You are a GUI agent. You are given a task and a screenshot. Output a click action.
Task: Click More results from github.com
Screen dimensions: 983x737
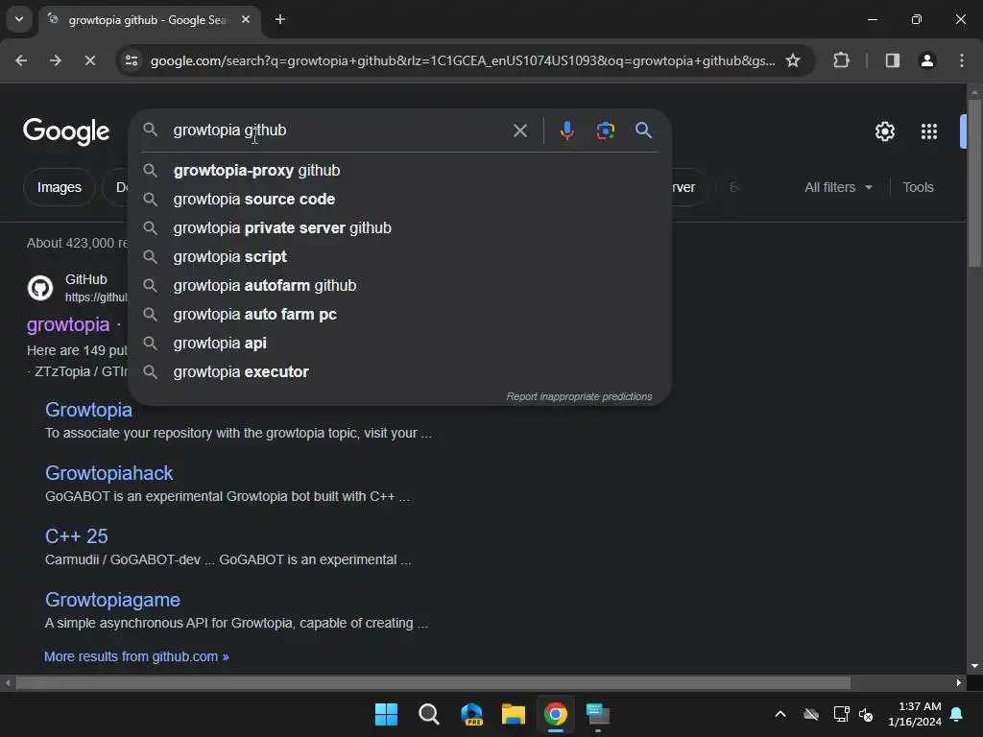tap(136, 656)
